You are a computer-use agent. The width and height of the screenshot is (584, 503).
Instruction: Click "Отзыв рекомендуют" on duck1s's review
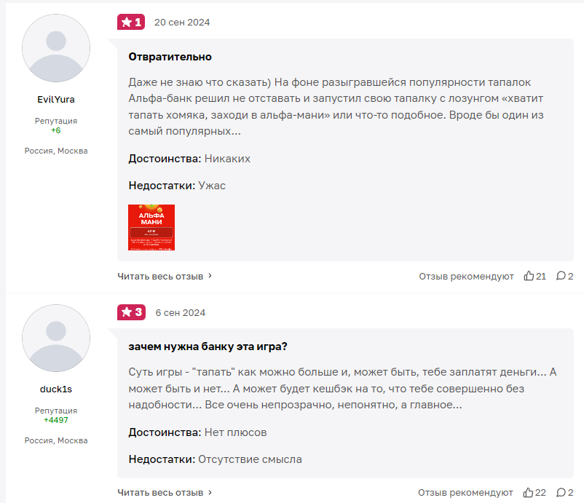(x=466, y=493)
